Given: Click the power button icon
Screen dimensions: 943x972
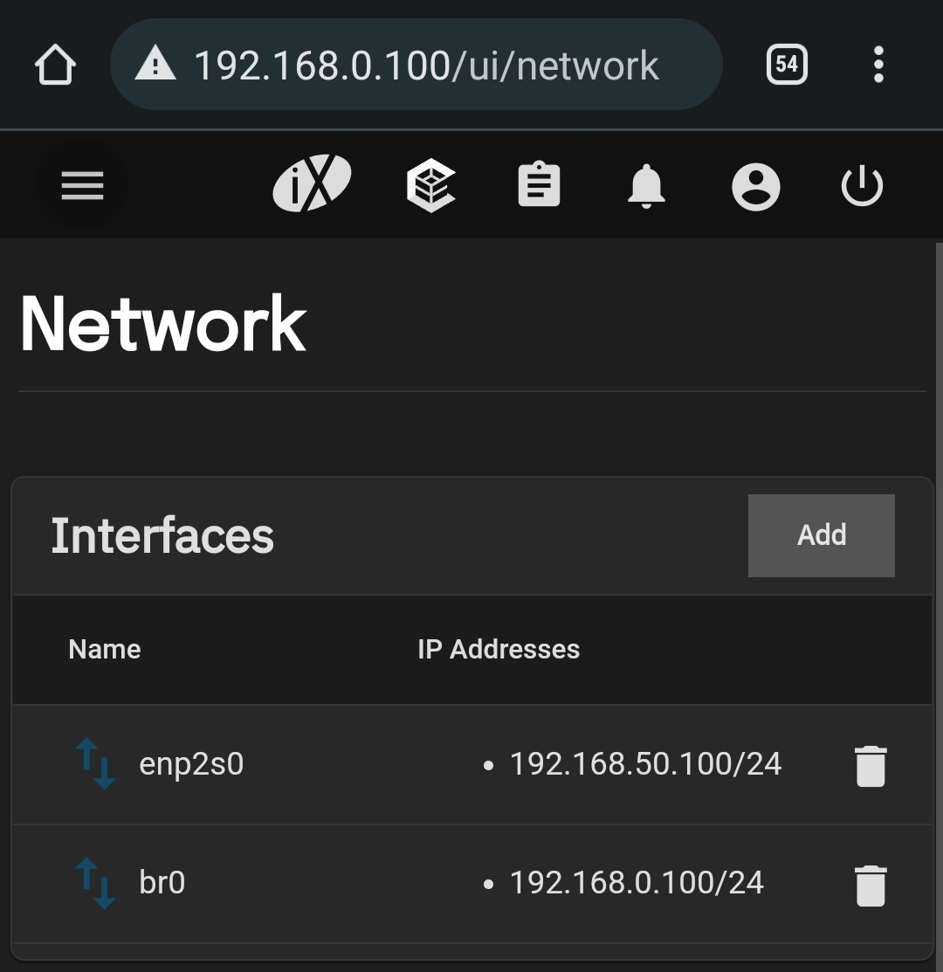Looking at the screenshot, I should [x=862, y=185].
